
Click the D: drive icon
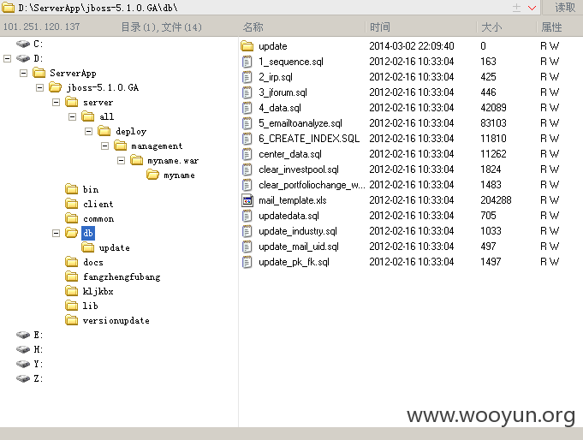23,58
